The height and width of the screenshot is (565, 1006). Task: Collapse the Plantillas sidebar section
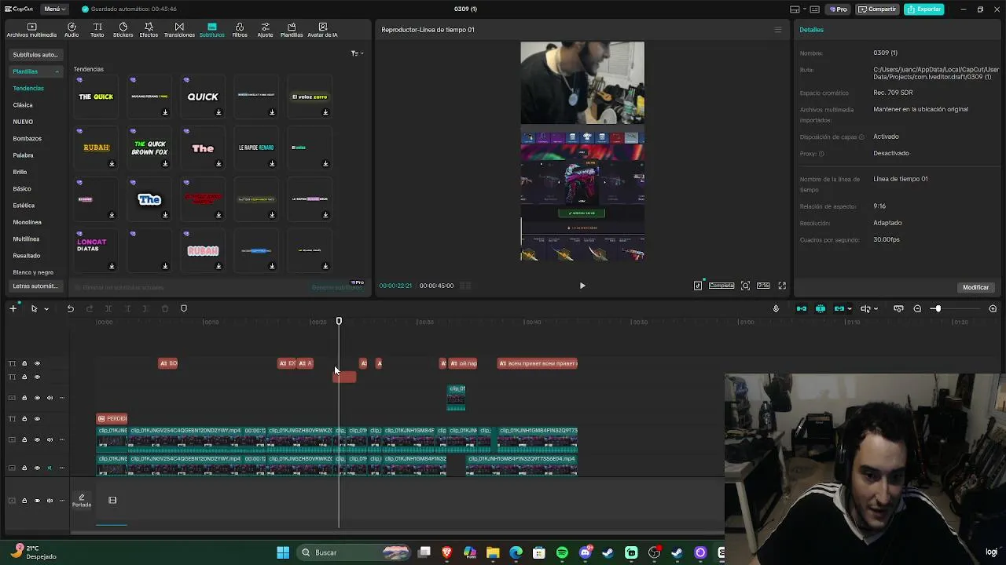57,71
